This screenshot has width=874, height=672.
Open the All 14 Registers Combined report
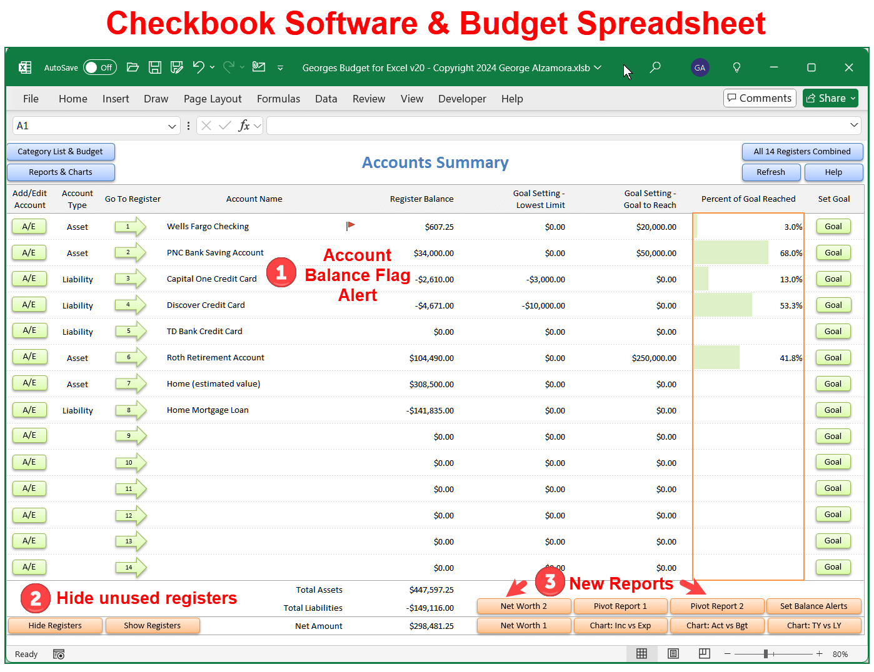point(802,151)
